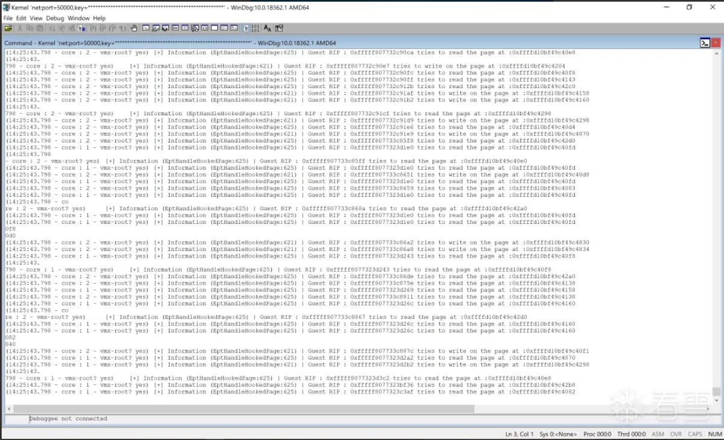Open the Locals window toolbar icon

click(165, 28)
